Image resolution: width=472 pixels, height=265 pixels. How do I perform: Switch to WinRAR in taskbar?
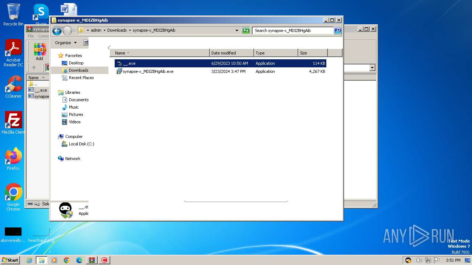tap(92, 260)
